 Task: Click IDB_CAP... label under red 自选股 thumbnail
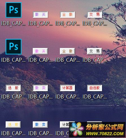point(95,97)
